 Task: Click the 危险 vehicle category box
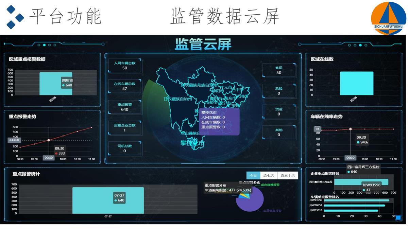click(279, 91)
